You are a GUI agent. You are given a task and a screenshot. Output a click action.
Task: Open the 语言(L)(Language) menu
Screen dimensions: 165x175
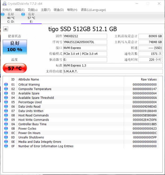click(93, 10)
